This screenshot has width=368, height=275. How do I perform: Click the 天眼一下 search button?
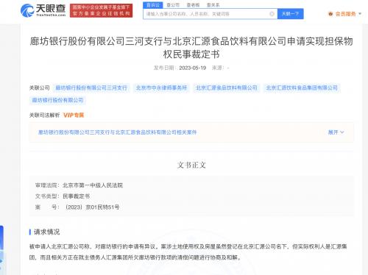[x=291, y=14]
